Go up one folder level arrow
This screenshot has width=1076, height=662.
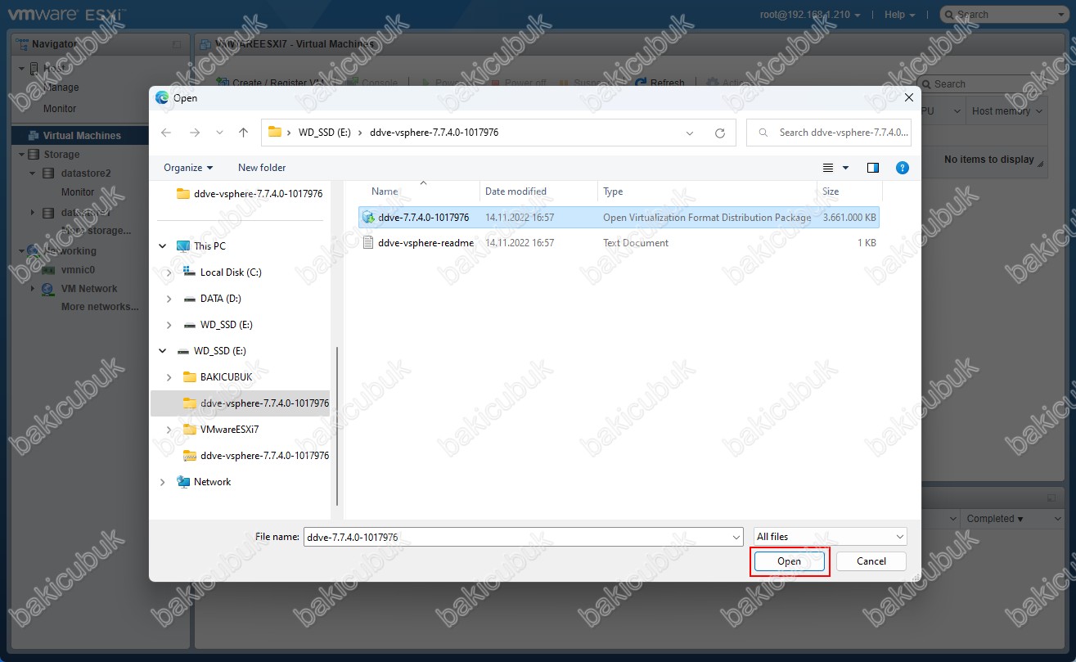[243, 133]
